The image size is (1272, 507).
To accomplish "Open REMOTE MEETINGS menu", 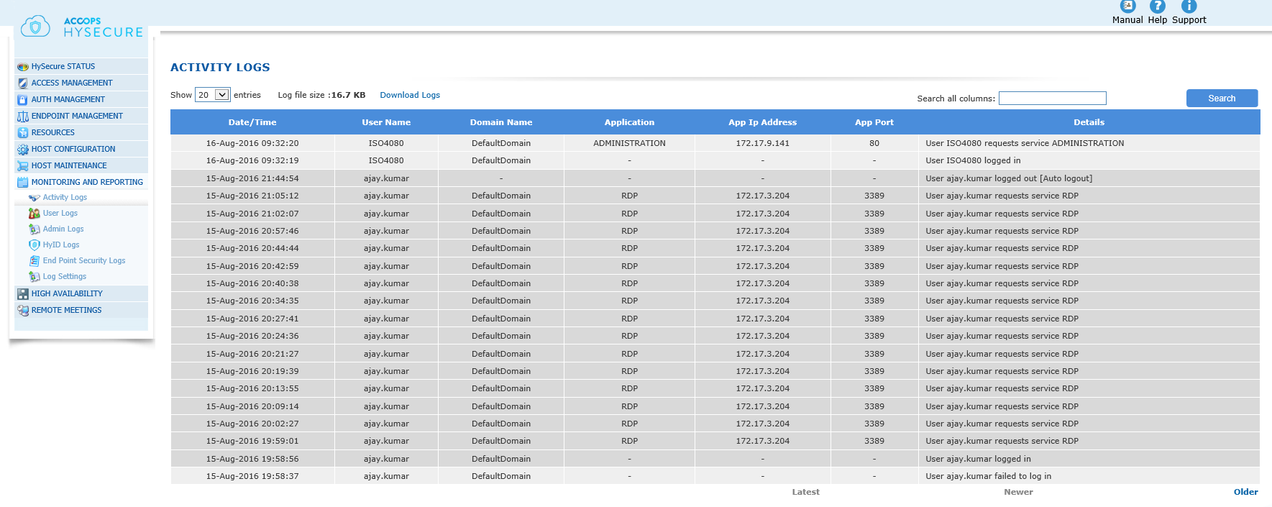I will (x=67, y=310).
